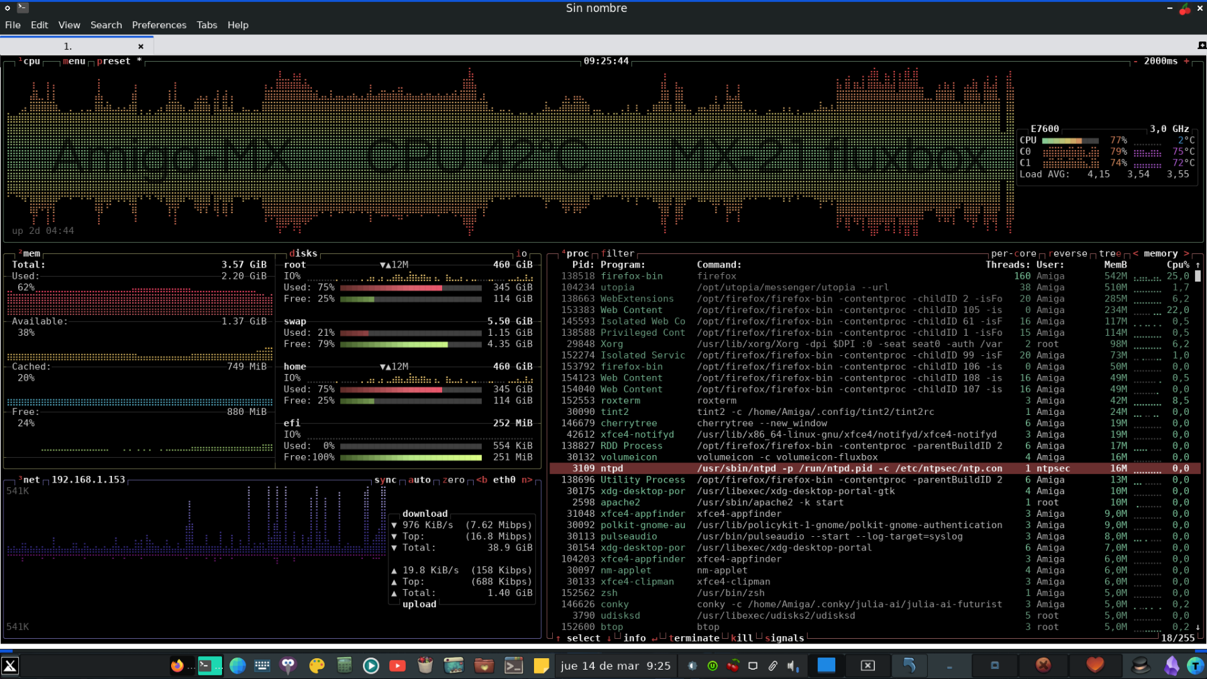Open the fruit bucket taskbar icon
Image resolution: width=1207 pixels, height=679 pixels.
pyautogui.click(x=425, y=665)
